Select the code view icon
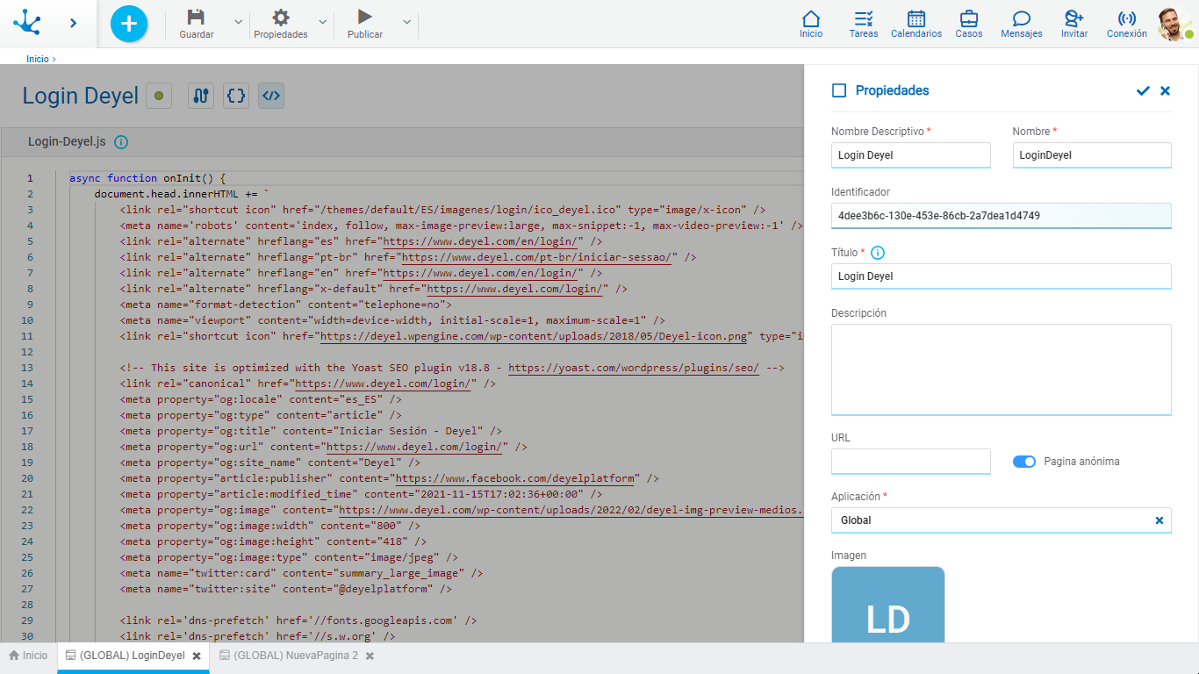This screenshot has width=1199, height=674. pyautogui.click(x=271, y=96)
